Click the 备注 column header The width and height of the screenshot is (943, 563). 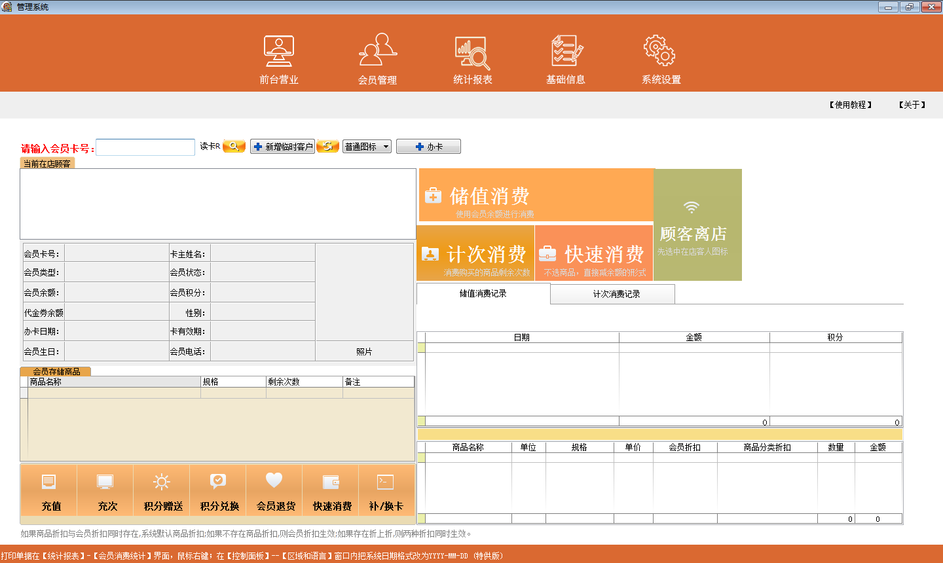pyautogui.click(x=379, y=382)
